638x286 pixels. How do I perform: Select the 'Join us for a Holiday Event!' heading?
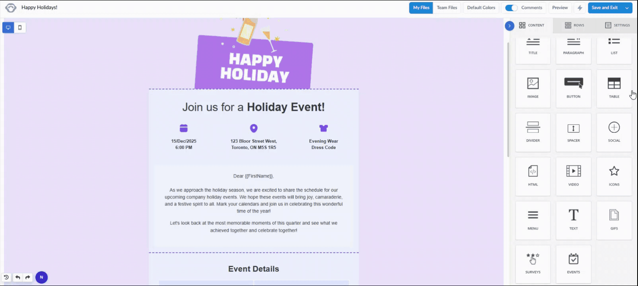click(x=253, y=107)
